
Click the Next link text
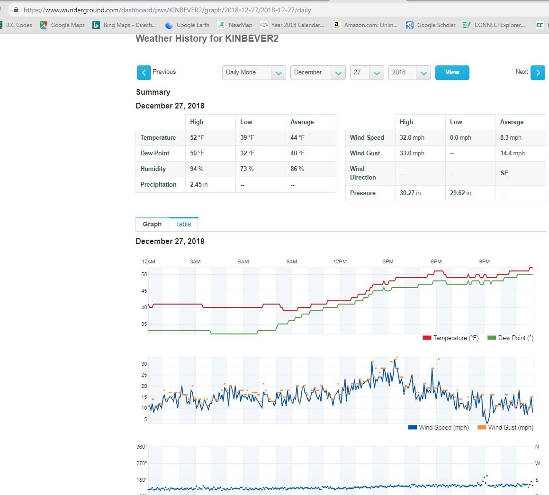522,72
